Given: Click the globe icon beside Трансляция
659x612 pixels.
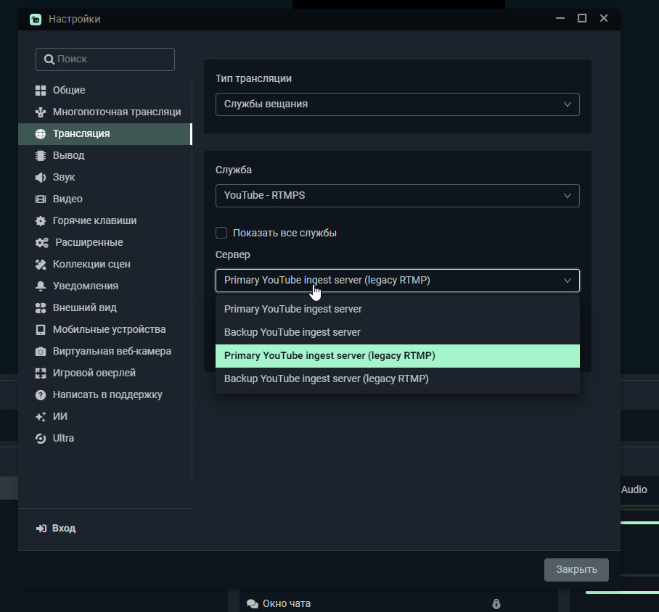Looking at the screenshot, I should pos(41,134).
